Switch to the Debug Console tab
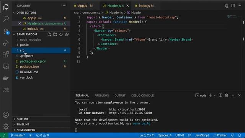Image resolution: width=245 pixels, height=138 pixels. tap(142, 95)
